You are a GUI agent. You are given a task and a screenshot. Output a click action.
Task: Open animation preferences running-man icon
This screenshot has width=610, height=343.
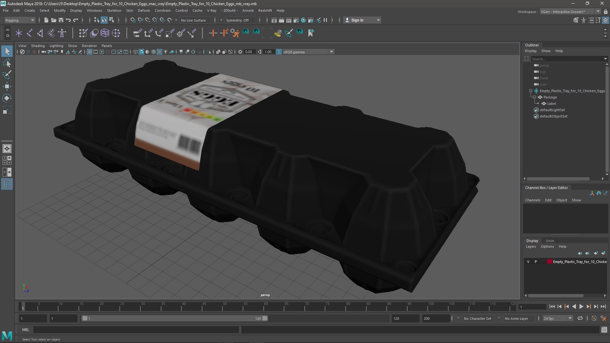tap(603, 318)
